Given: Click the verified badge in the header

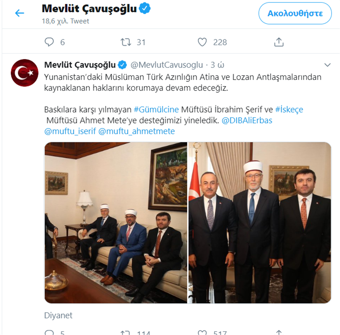Looking at the screenshot, I should (x=144, y=8).
